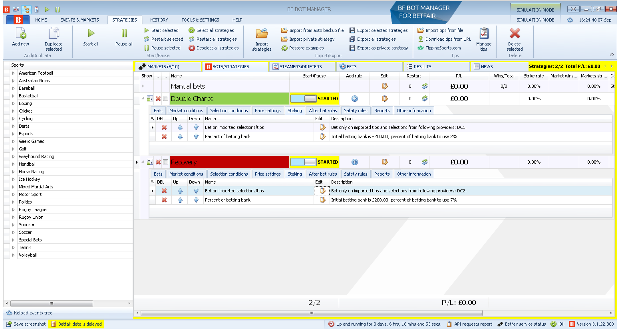
Task: Start all strategies with green play
Action: coord(91,33)
